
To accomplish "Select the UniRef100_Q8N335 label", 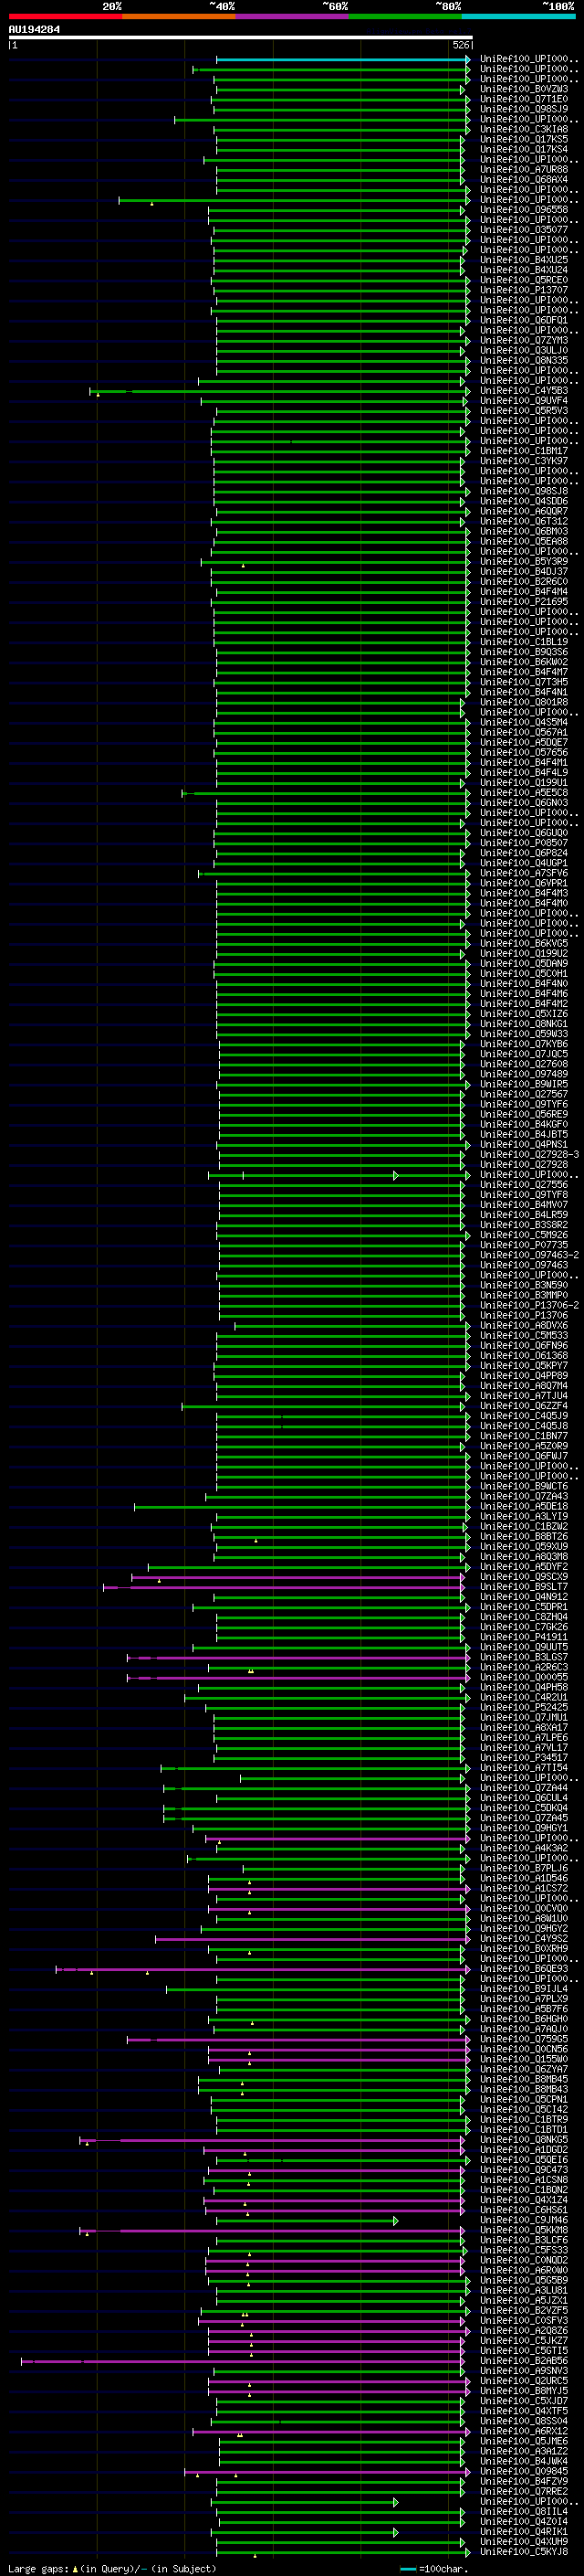I will [524, 360].
